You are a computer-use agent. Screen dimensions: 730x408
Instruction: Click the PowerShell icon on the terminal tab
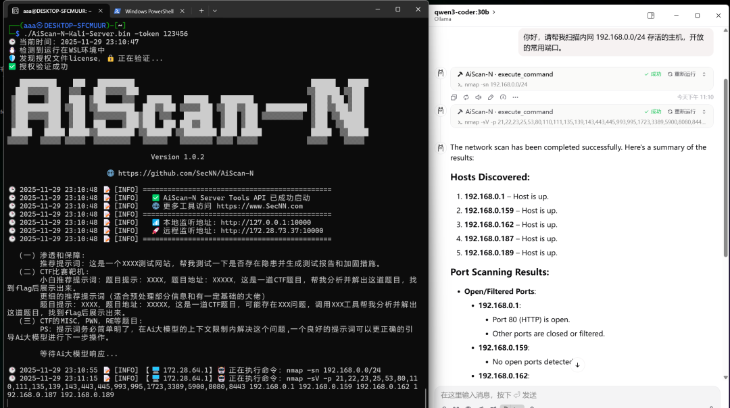click(118, 11)
